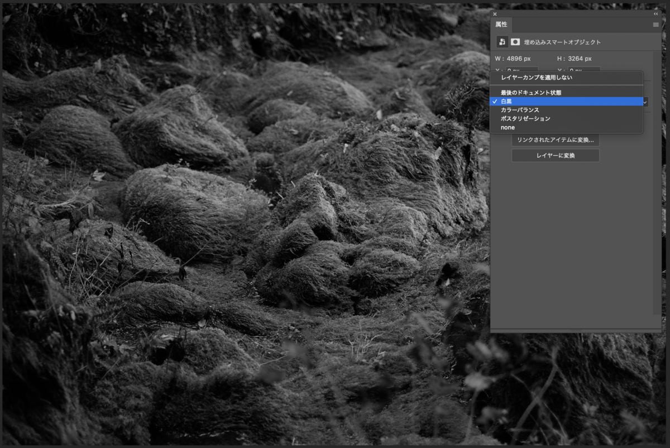Switch to the 属性 tab
The image size is (670, 448).
(501, 25)
